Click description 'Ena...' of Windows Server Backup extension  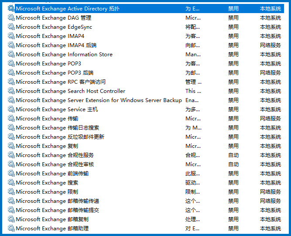(x=192, y=100)
